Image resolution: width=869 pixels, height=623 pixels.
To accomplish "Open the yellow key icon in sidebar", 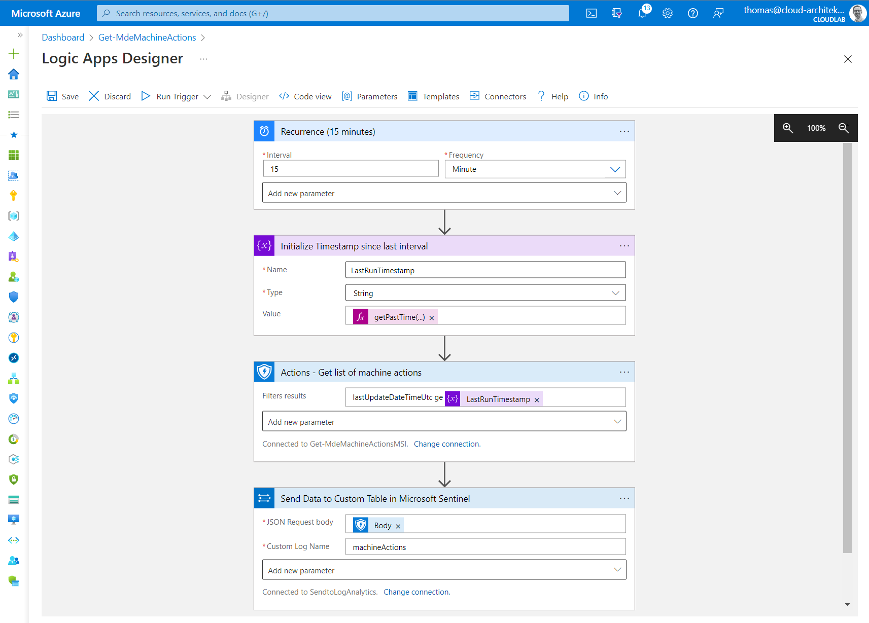I will click(14, 196).
